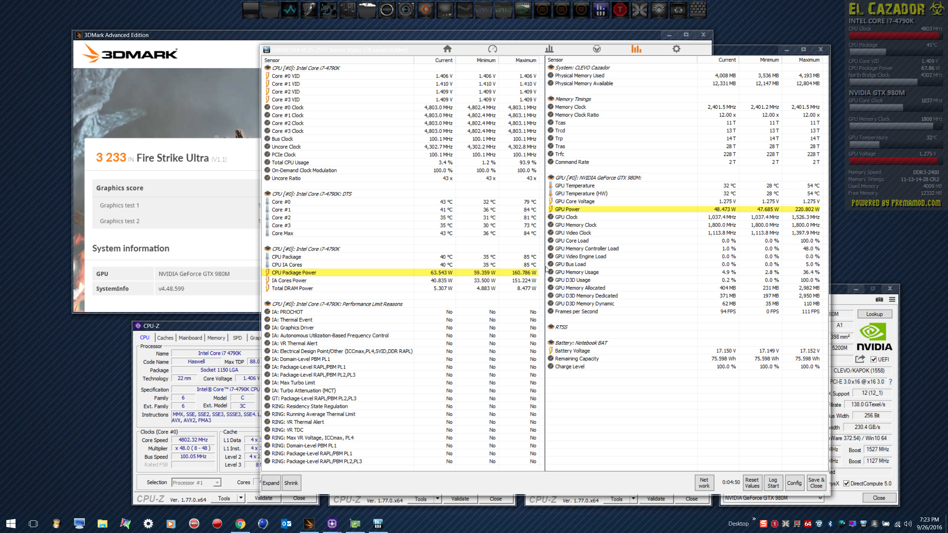
Task: Switch to SPD tab in CPU-Z
Action: point(237,338)
